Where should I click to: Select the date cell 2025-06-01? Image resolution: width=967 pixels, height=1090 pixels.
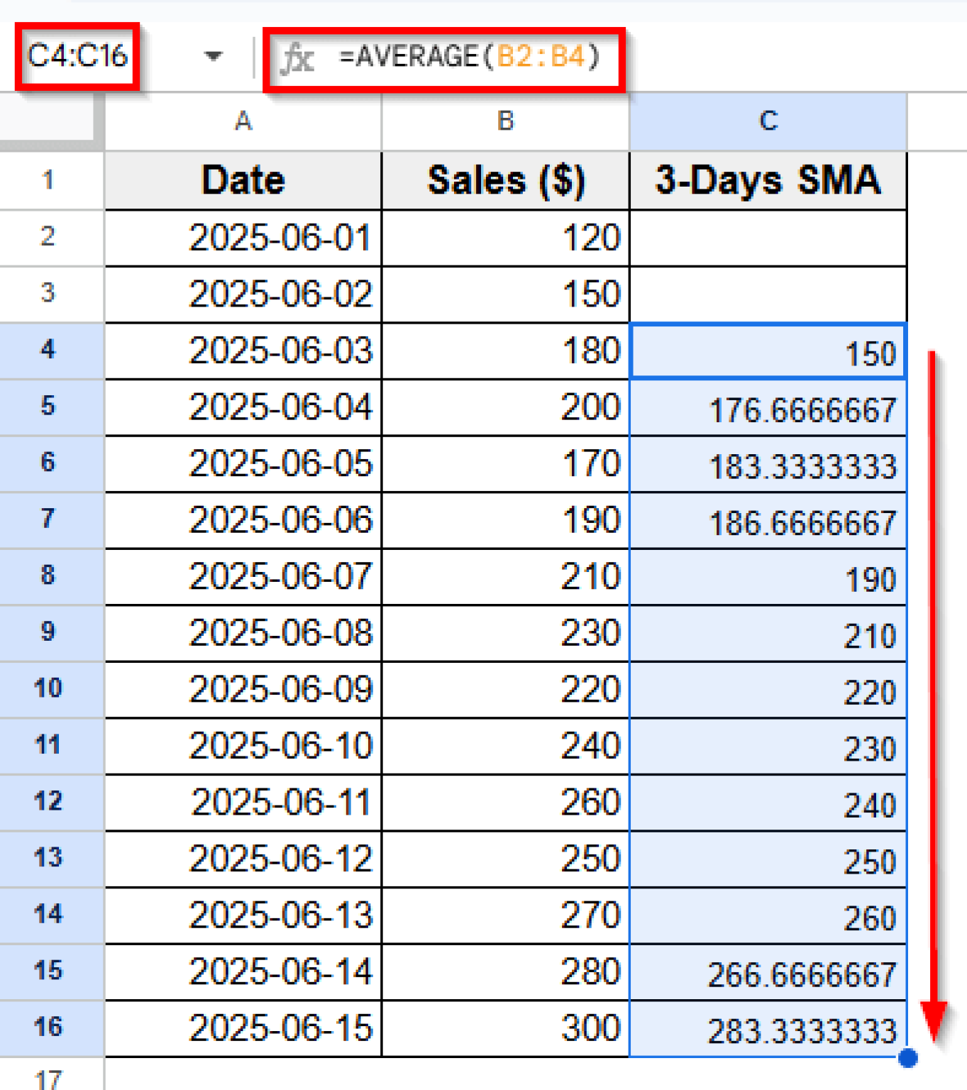243,238
